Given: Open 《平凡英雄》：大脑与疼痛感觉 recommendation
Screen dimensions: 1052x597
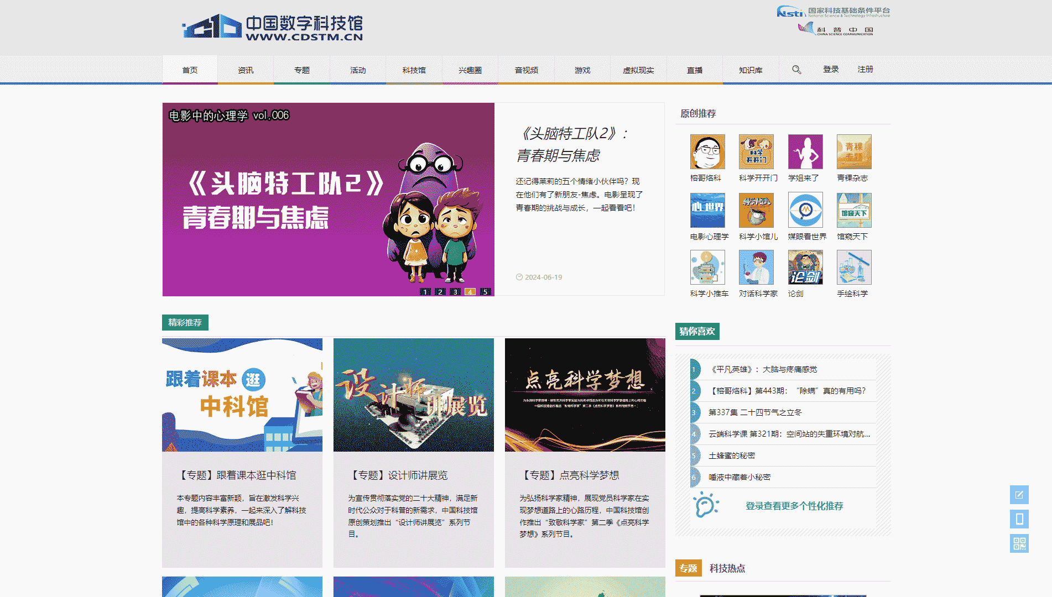Looking at the screenshot, I should (x=763, y=369).
